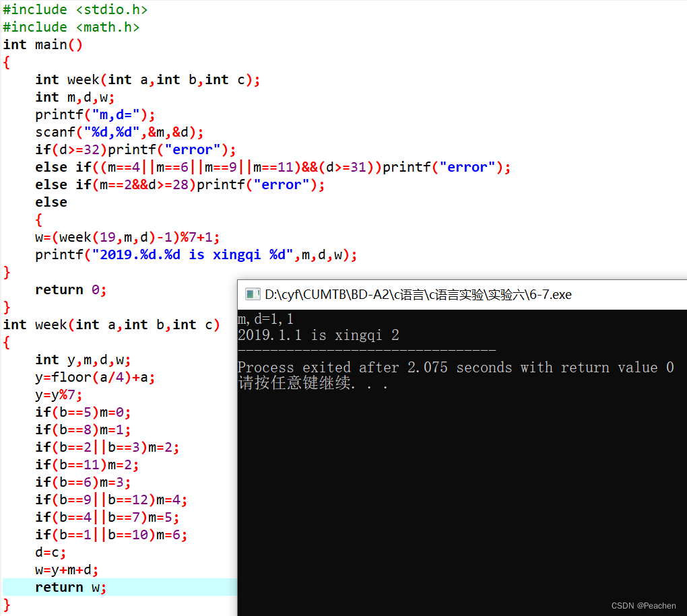This screenshot has height=616, width=687.
Task: Click the line 'if(b==11)m=2;'
Action: click(87, 465)
